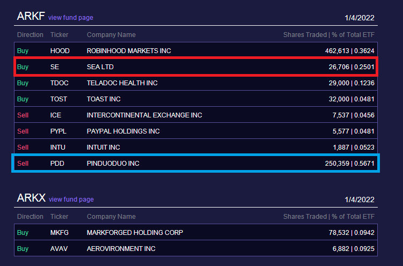Screen dimensions: 403x266
Task: Click ROBINHOOD MARKETS INC company name
Action: coord(129,51)
